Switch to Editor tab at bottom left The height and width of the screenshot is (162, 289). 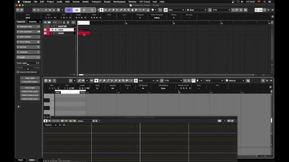point(32,160)
